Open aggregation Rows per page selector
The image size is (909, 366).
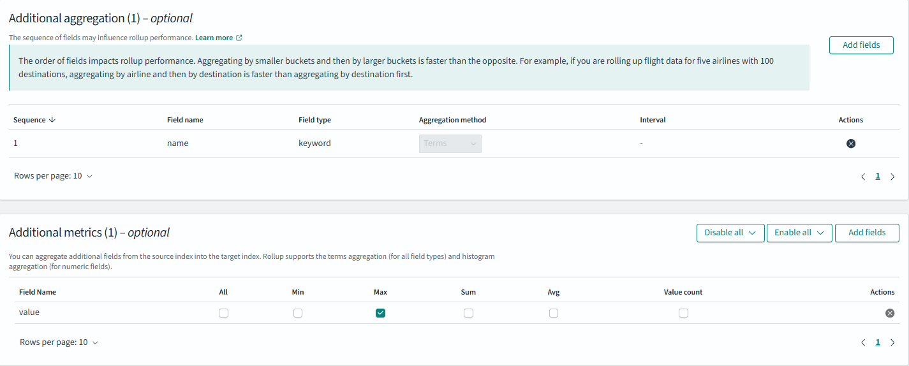tap(54, 176)
